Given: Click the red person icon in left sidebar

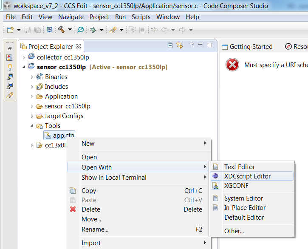Looking at the screenshot, I should click(9, 58).
